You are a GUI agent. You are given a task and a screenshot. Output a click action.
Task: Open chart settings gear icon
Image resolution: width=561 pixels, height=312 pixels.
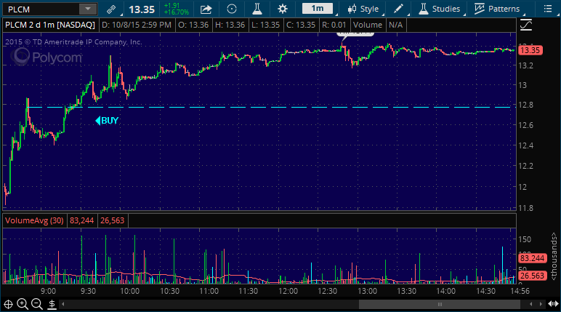click(x=283, y=9)
